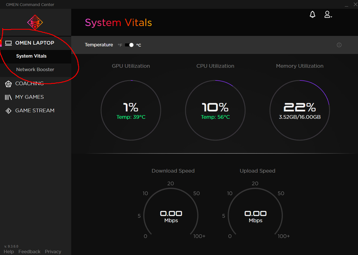The width and height of the screenshot is (358, 255).
Task: Click the GPU Utilization gauge
Action: tap(131, 110)
